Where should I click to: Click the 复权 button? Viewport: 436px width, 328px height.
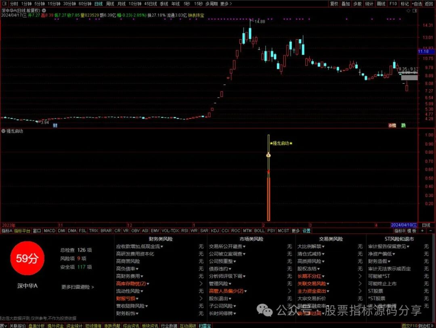pos(334,4)
